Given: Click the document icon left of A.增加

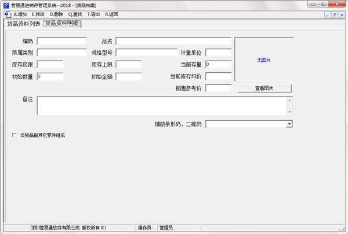Looking at the screenshot, I should point(8,14).
